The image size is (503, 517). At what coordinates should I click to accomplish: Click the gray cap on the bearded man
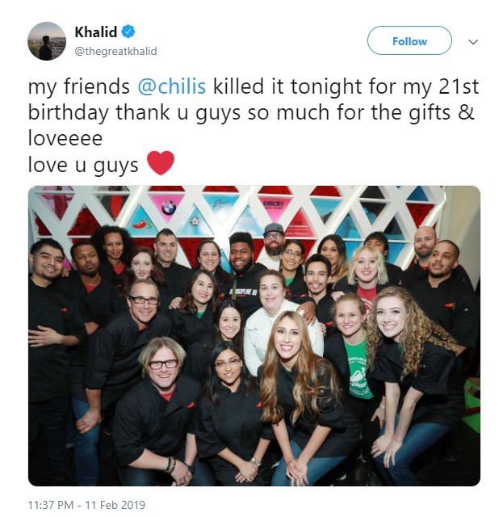[273, 228]
